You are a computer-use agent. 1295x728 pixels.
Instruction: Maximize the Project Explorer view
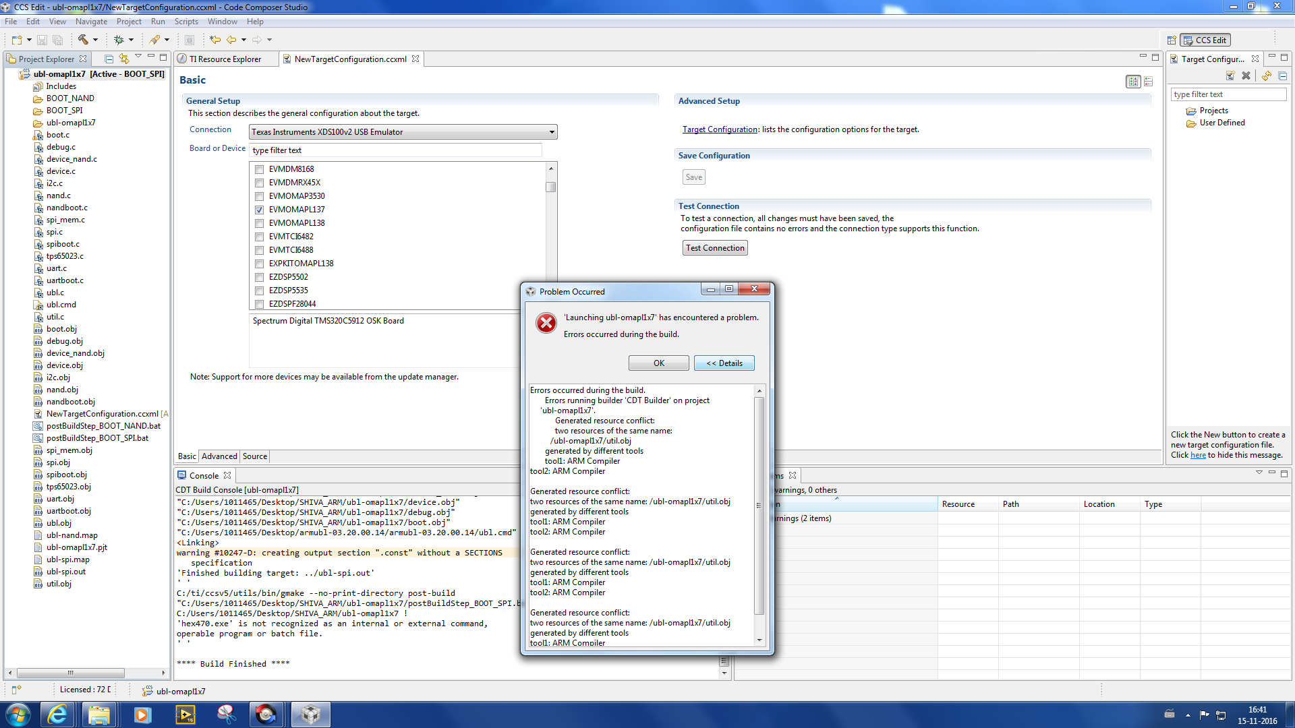(163, 57)
